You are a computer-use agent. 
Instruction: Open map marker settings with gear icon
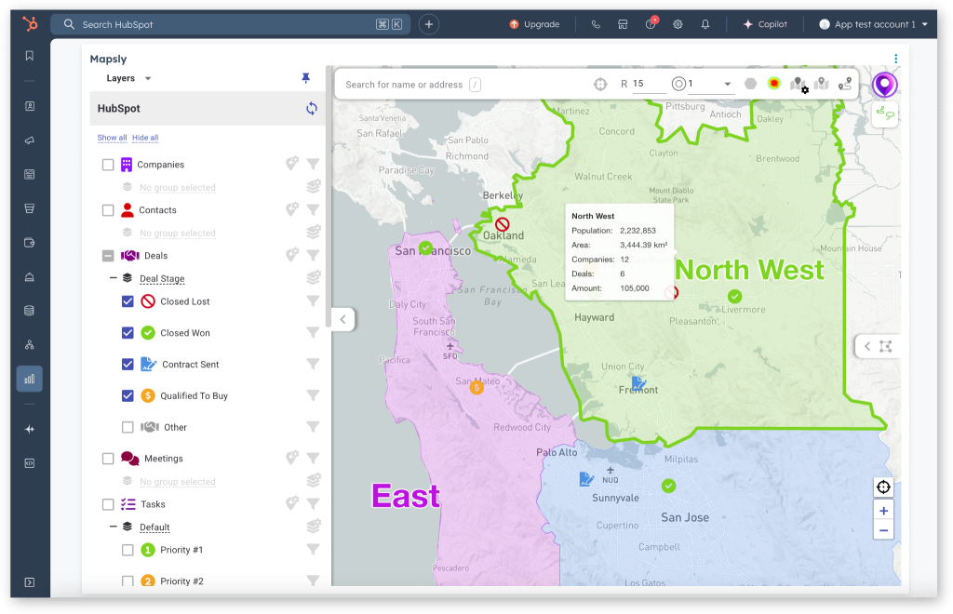[799, 85]
